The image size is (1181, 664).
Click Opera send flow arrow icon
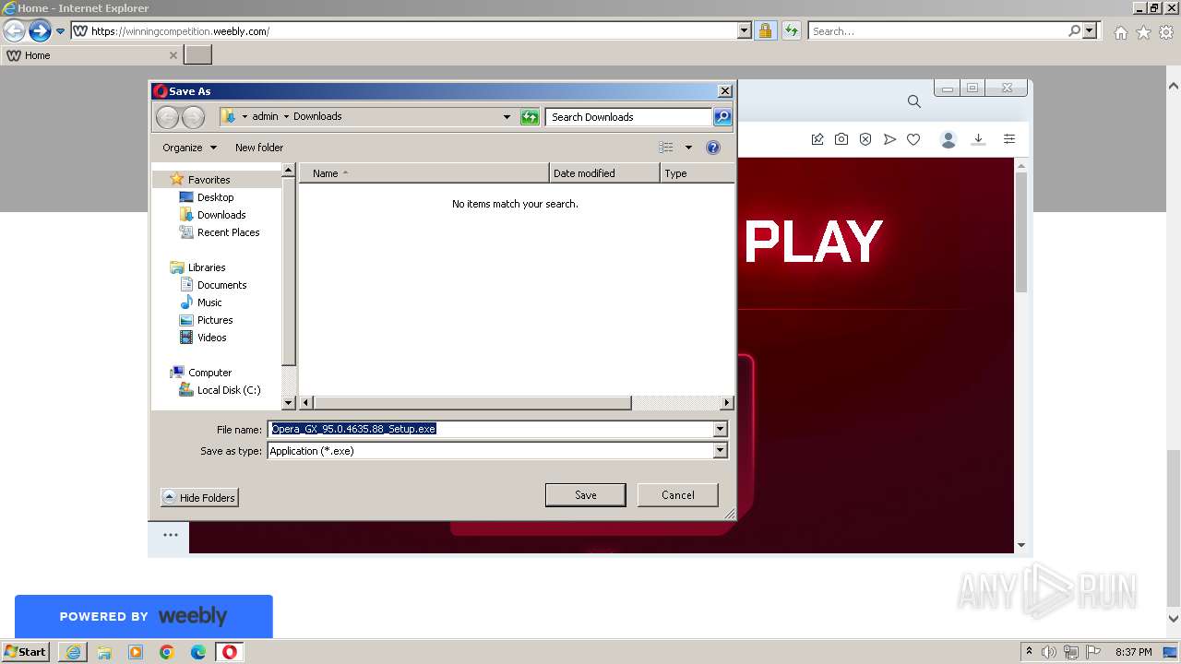pos(889,139)
